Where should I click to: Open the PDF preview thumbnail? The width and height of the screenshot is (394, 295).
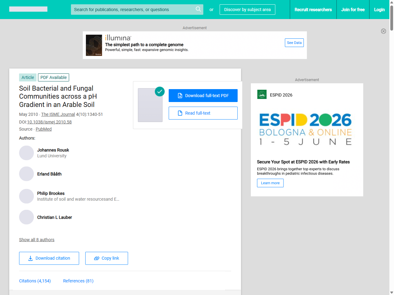tap(150, 105)
